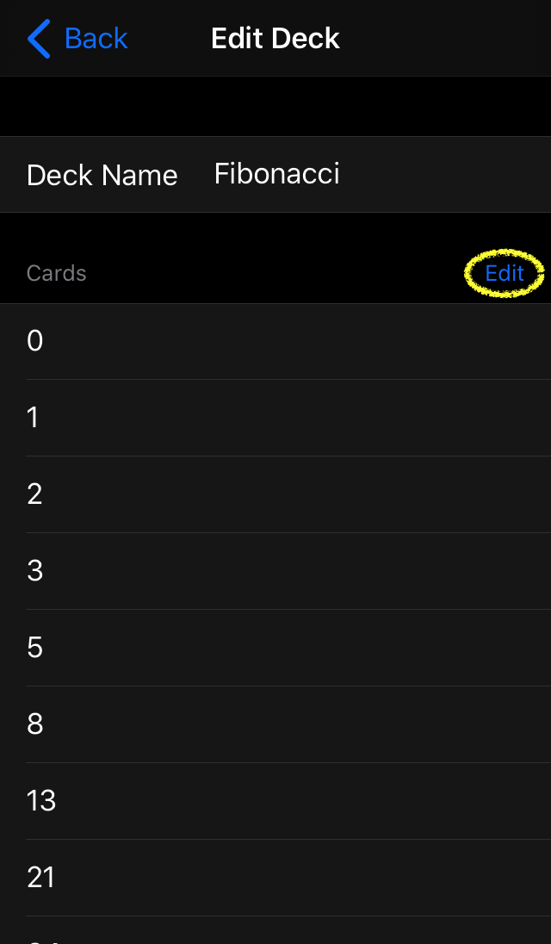Tap the empty navigation bar right of Edit Deck

click(x=445, y=39)
